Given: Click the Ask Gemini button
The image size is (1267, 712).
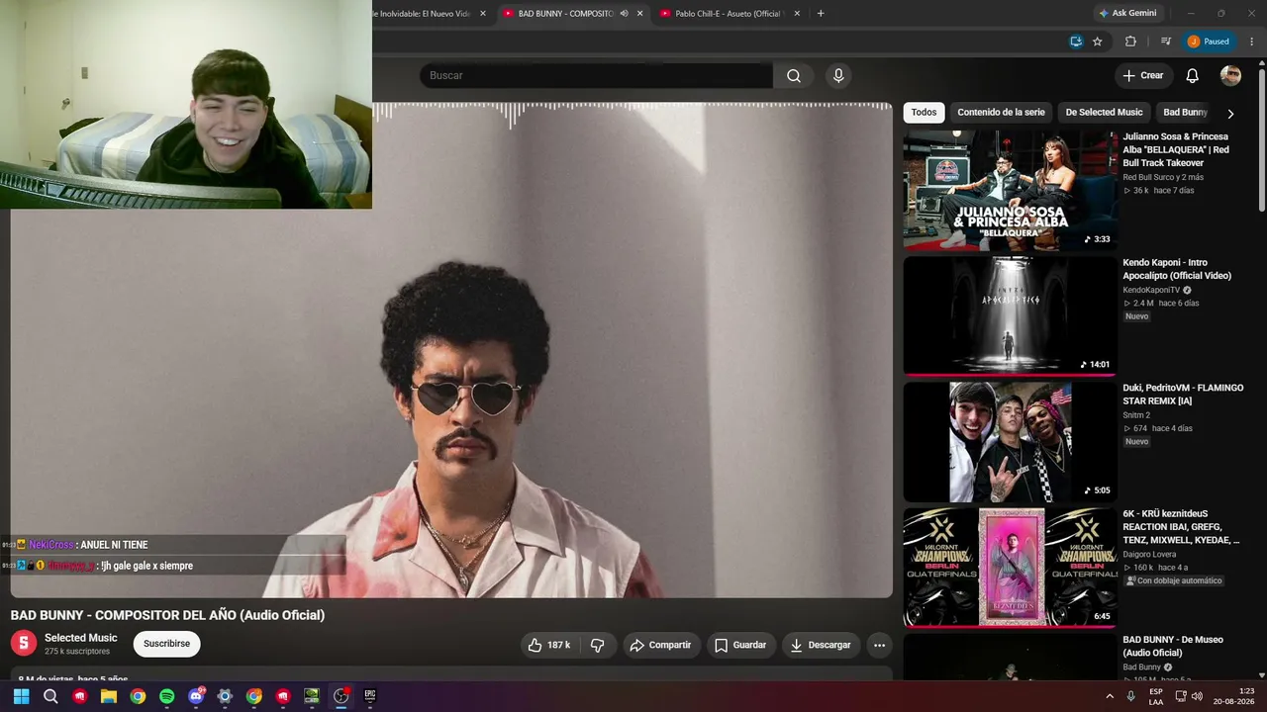Looking at the screenshot, I should pyautogui.click(x=1127, y=14).
